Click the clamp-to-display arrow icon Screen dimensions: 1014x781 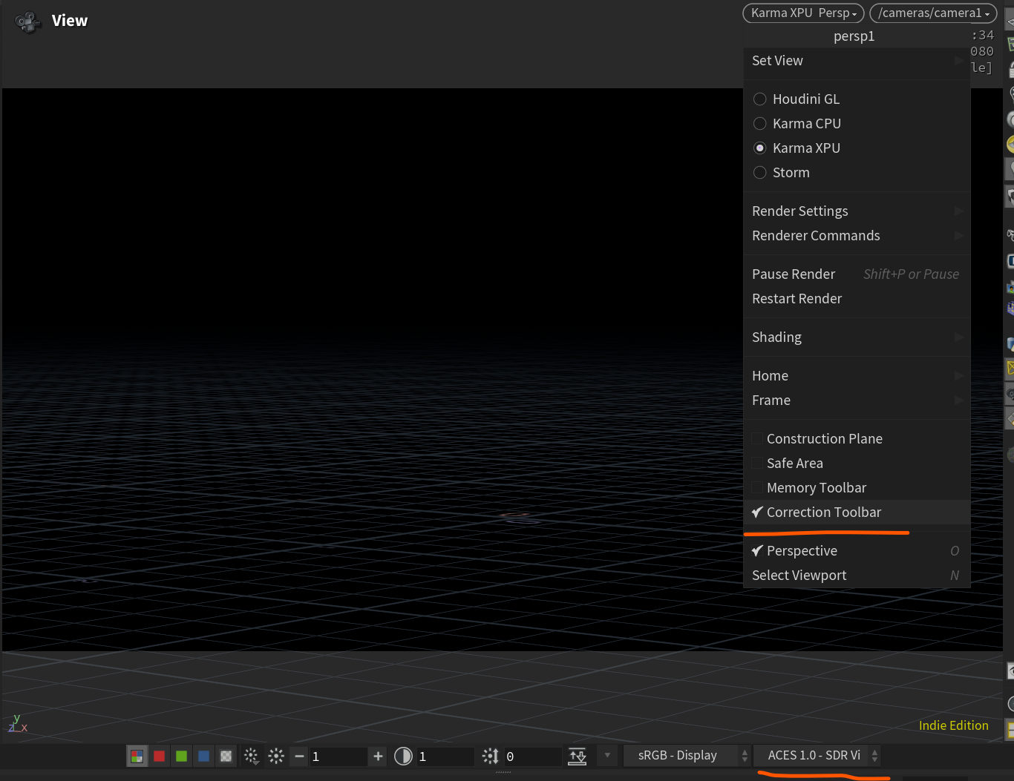578,756
